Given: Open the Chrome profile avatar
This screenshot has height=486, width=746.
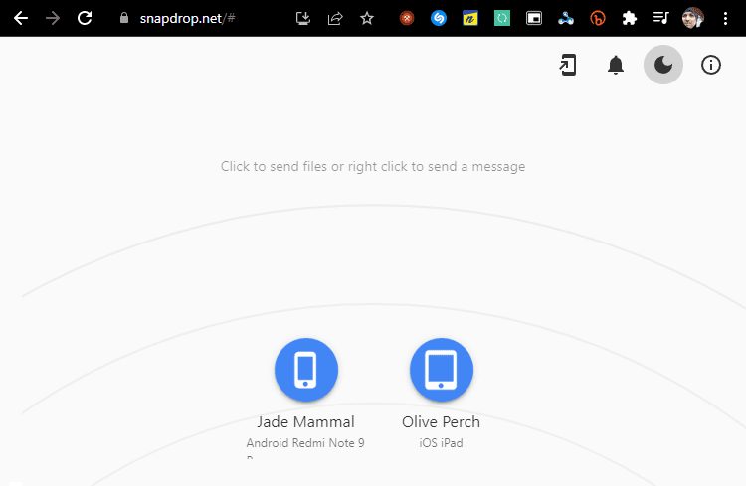Looking at the screenshot, I should (692, 18).
